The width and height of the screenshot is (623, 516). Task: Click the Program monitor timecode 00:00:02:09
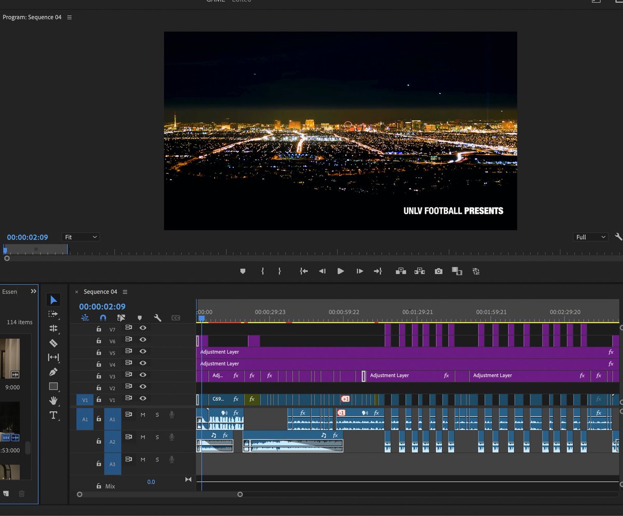coord(28,237)
